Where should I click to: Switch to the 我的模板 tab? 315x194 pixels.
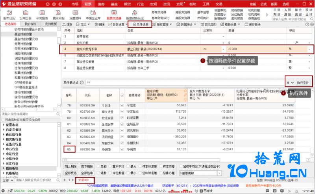(51, 24)
